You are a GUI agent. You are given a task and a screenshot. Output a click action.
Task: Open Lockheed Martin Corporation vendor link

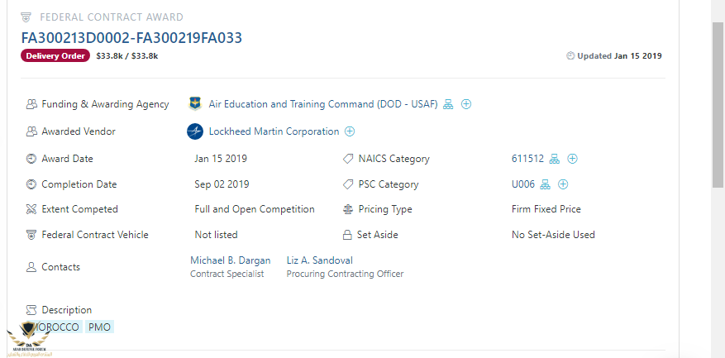click(274, 131)
